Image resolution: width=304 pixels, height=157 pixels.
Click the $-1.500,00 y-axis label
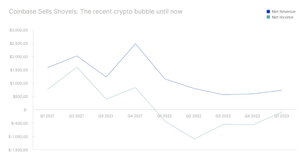[18, 150]
